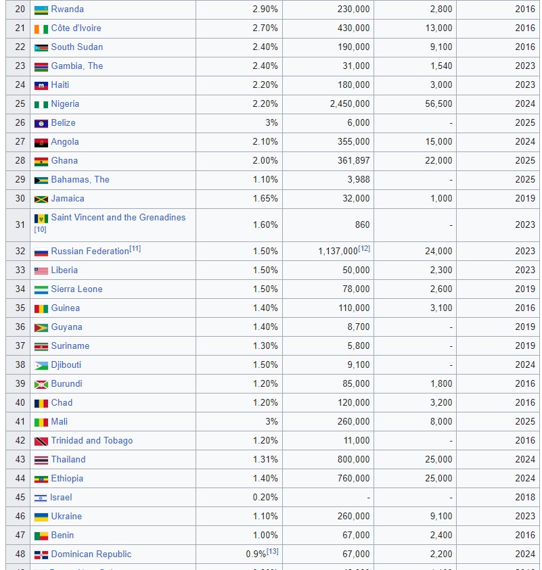This screenshot has height=570, width=542.
Task: Click the Guyana flag icon
Action: tap(41, 327)
